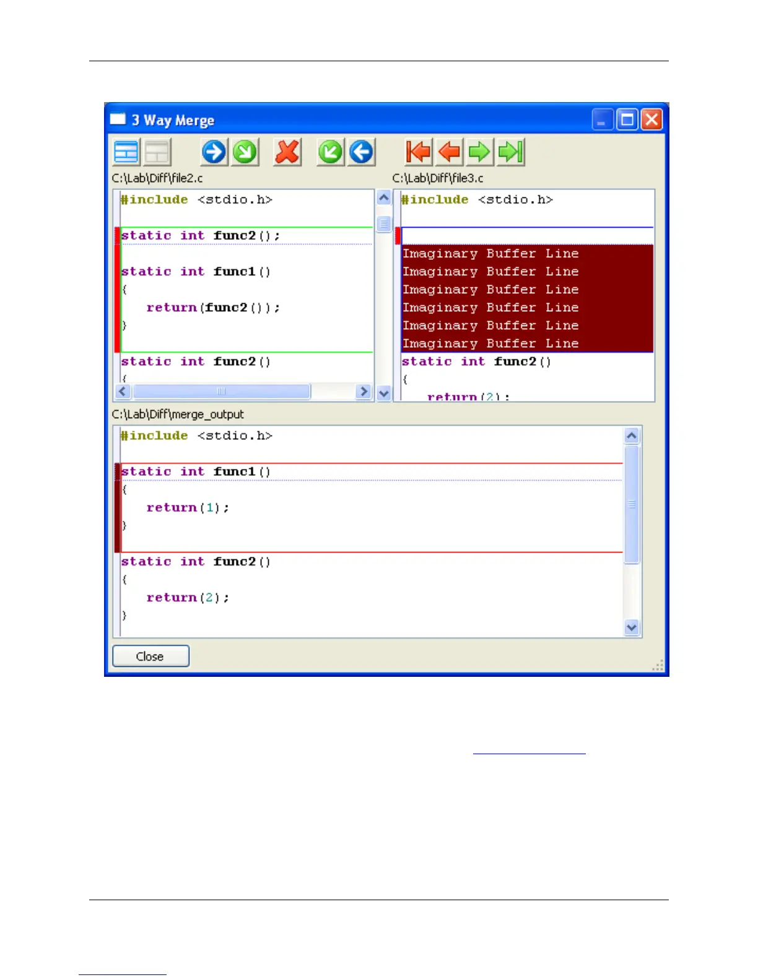
Task: Click file2.c horizontal scrollbar thumb
Action: point(222,392)
